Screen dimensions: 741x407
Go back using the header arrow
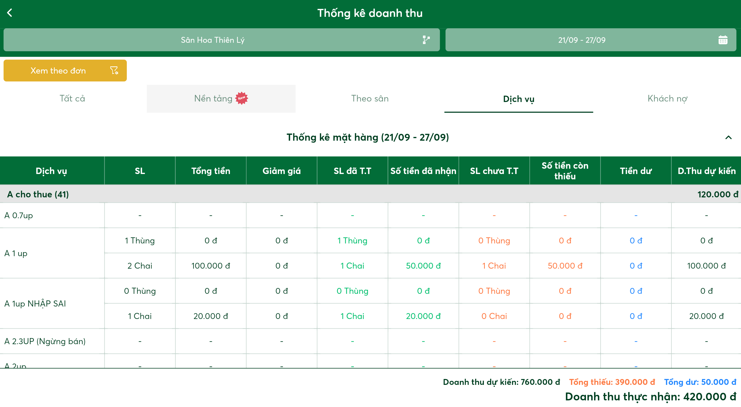click(x=9, y=13)
